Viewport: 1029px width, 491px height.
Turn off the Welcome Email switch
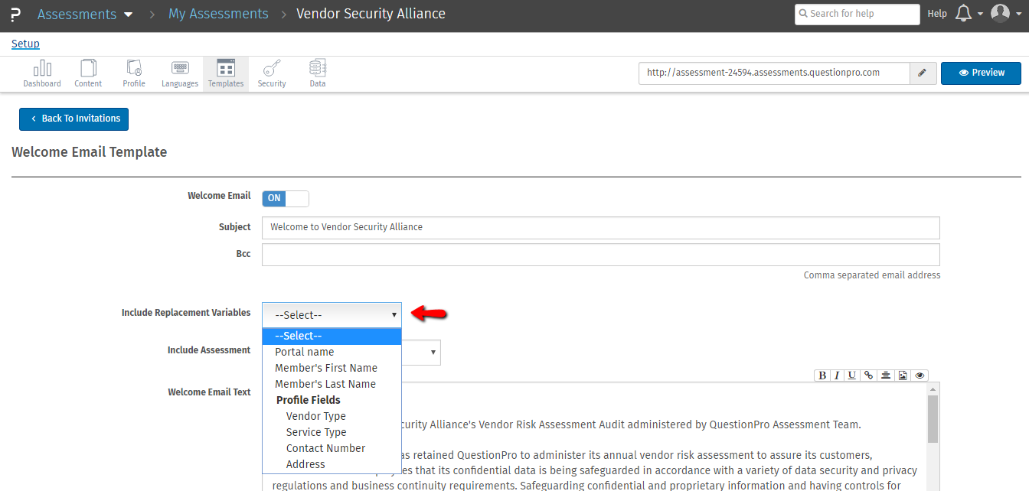tap(286, 199)
